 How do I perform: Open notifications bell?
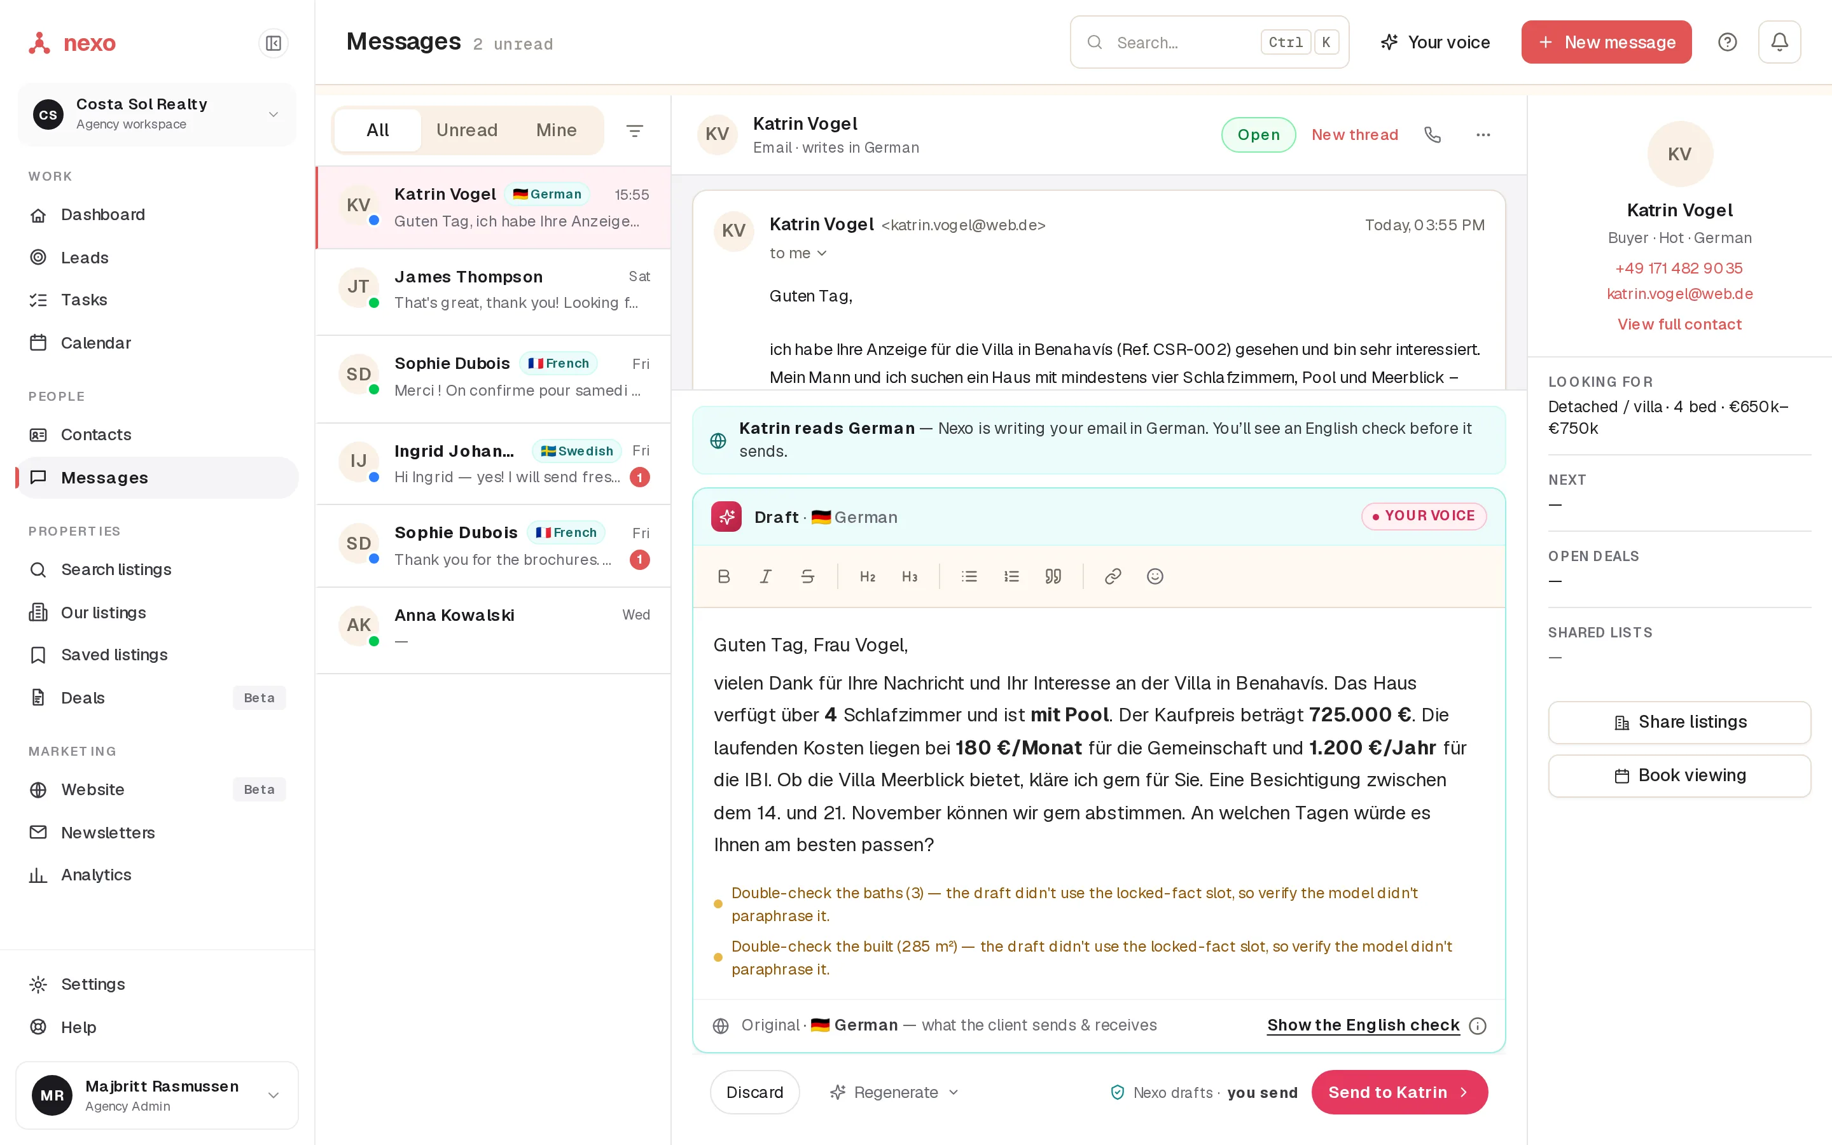point(1779,43)
